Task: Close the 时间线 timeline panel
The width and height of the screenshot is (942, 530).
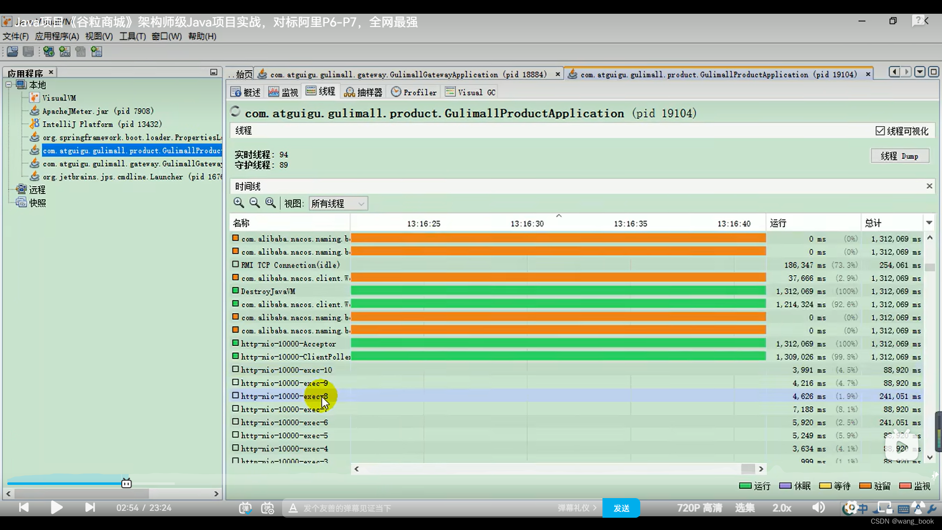Action: pyautogui.click(x=929, y=186)
